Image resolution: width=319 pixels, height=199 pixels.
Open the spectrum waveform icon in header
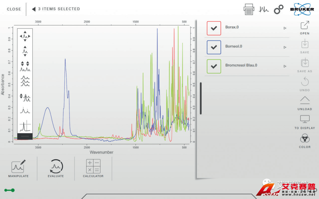pyautogui.click(x=264, y=9)
